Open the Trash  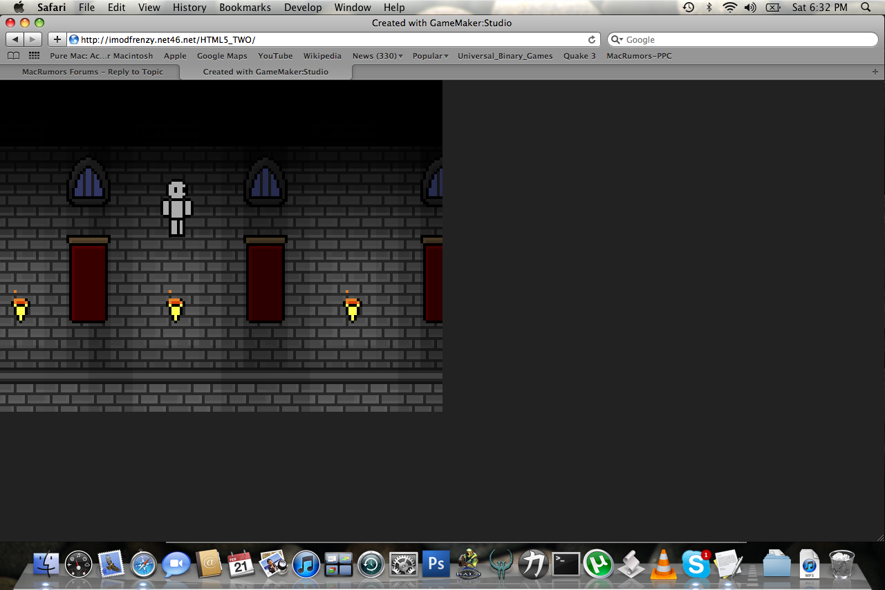[841, 564]
